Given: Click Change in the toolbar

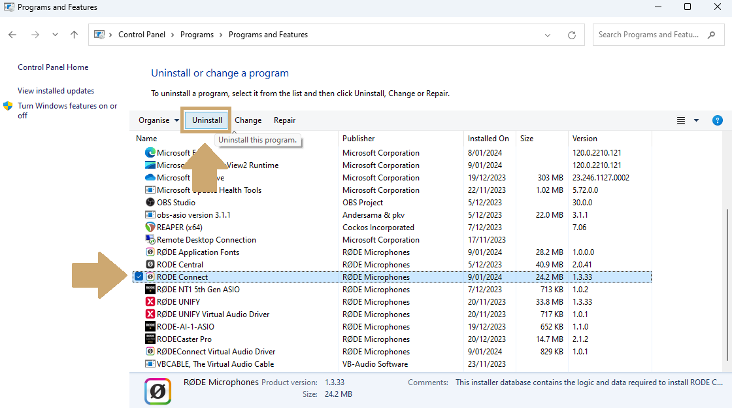Looking at the screenshot, I should [x=248, y=120].
